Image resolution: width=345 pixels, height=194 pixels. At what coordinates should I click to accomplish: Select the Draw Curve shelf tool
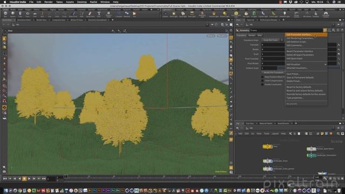click(x=73, y=15)
